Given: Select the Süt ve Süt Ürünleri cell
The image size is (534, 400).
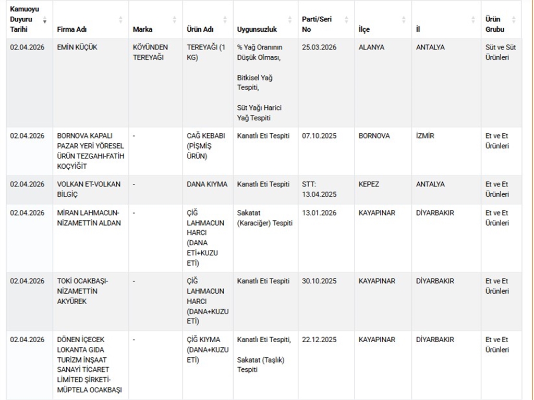Looking at the screenshot, I should pyautogui.click(x=501, y=52).
